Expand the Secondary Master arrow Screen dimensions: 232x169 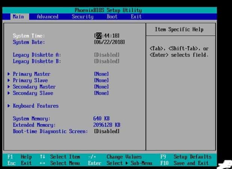point(9,87)
